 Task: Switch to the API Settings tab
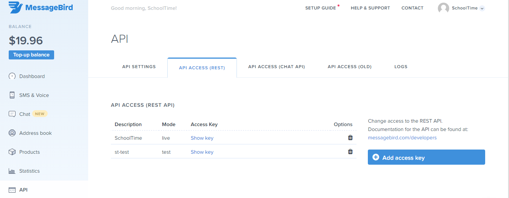(139, 67)
